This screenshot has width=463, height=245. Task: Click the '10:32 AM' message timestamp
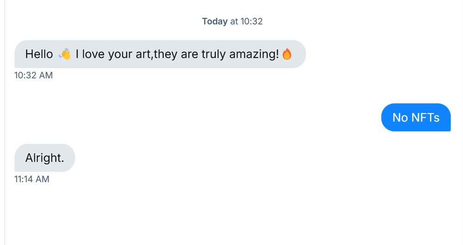(x=33, y=75)
